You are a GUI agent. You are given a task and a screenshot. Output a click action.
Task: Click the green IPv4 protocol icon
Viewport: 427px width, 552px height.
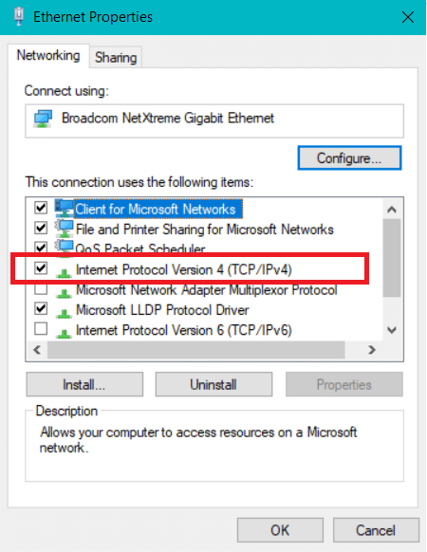(x=64, y=272)
